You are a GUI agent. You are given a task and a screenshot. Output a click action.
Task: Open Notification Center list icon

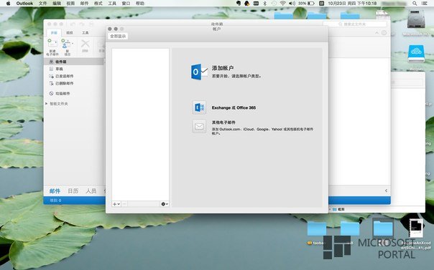(425, 4)
